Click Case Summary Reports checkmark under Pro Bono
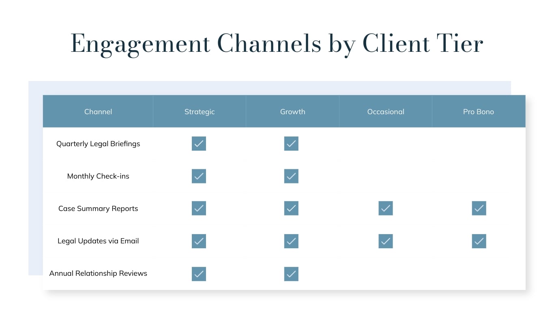 point(479,209)
